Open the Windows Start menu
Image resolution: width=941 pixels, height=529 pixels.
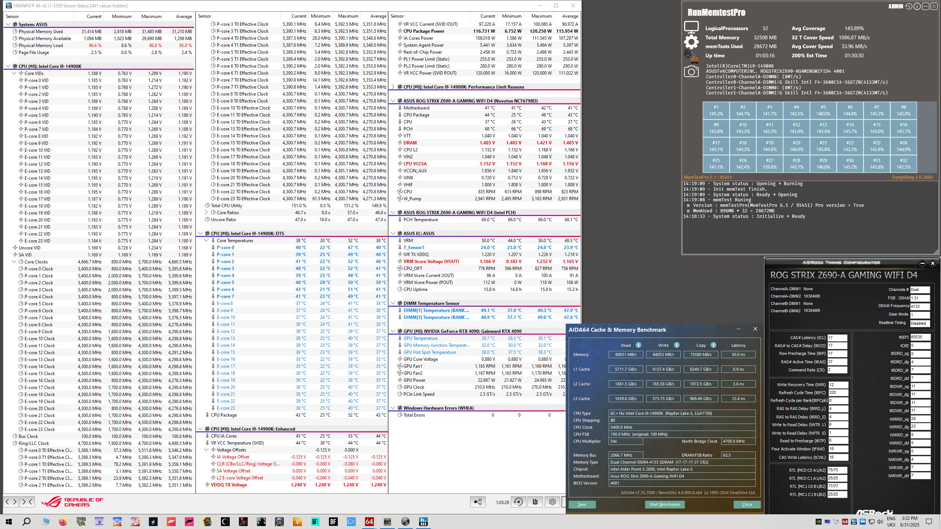point(9,522)
